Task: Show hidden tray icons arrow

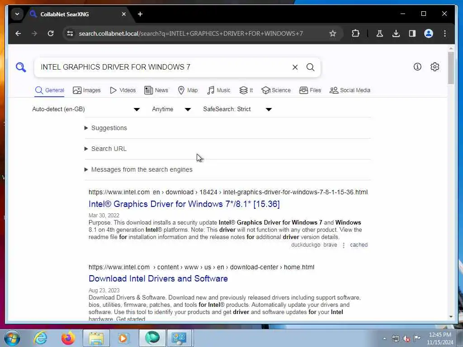Action: click(384, 338)
